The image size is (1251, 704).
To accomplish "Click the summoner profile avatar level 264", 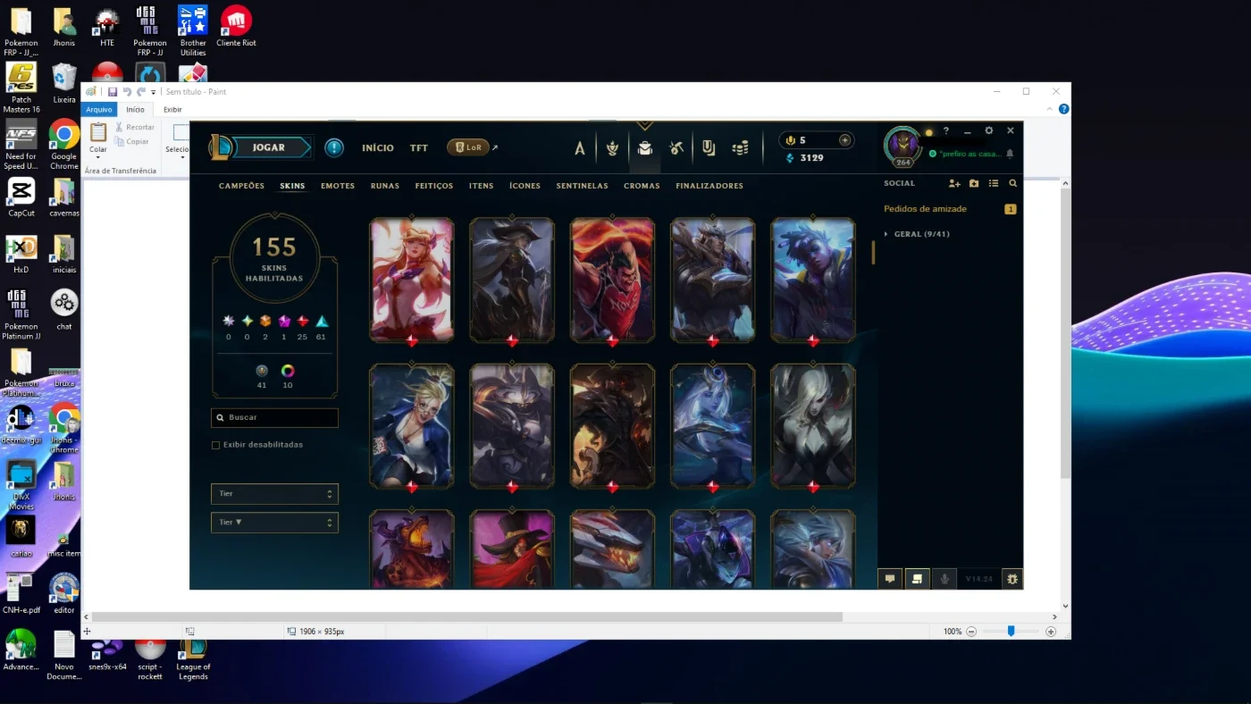I will click(x=903, y=147).
